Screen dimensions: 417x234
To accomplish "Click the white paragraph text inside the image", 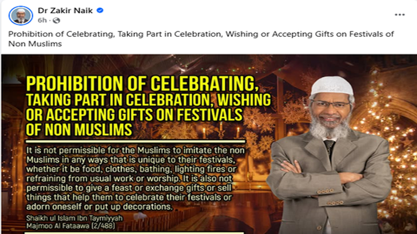I will (135, 178).
